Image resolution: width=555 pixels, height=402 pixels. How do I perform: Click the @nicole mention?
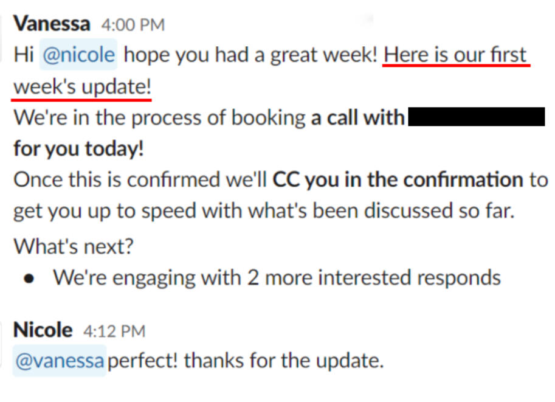78,55
